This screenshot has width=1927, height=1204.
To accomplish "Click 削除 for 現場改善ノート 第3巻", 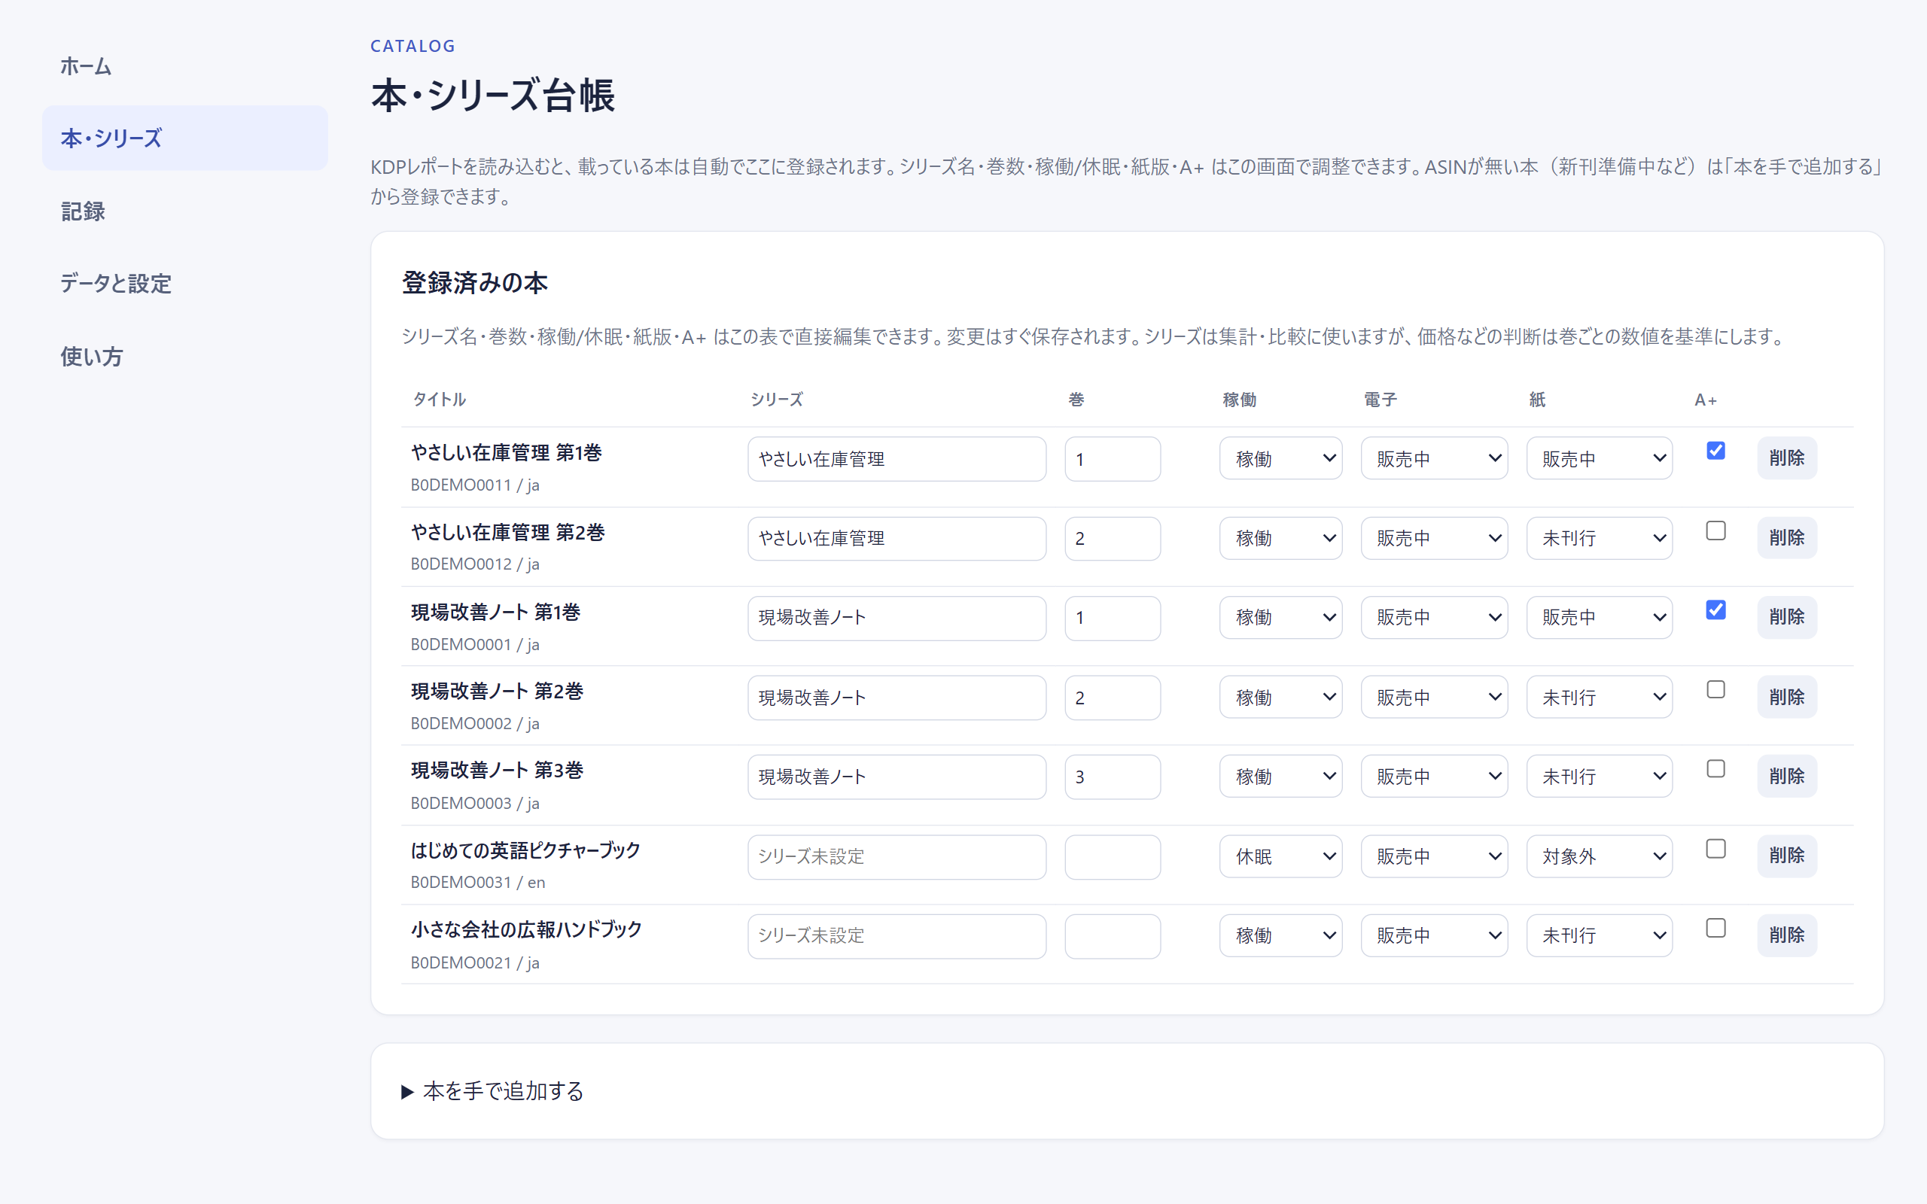I will coord(1787,777).
